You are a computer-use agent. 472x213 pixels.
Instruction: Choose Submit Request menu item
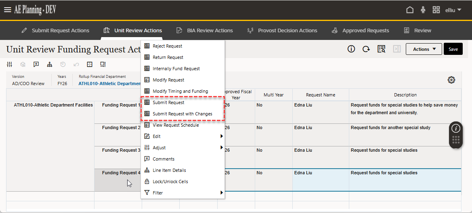pos(183,102)
